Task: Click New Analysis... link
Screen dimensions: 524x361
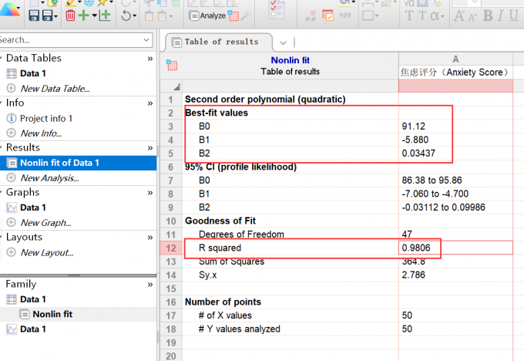Action: click(50, 177)
